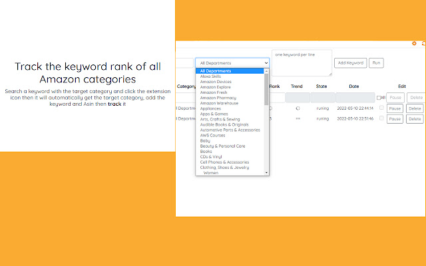
Task: Select Clothing, Shoes & Jewelry
Action: click(225, 168)
